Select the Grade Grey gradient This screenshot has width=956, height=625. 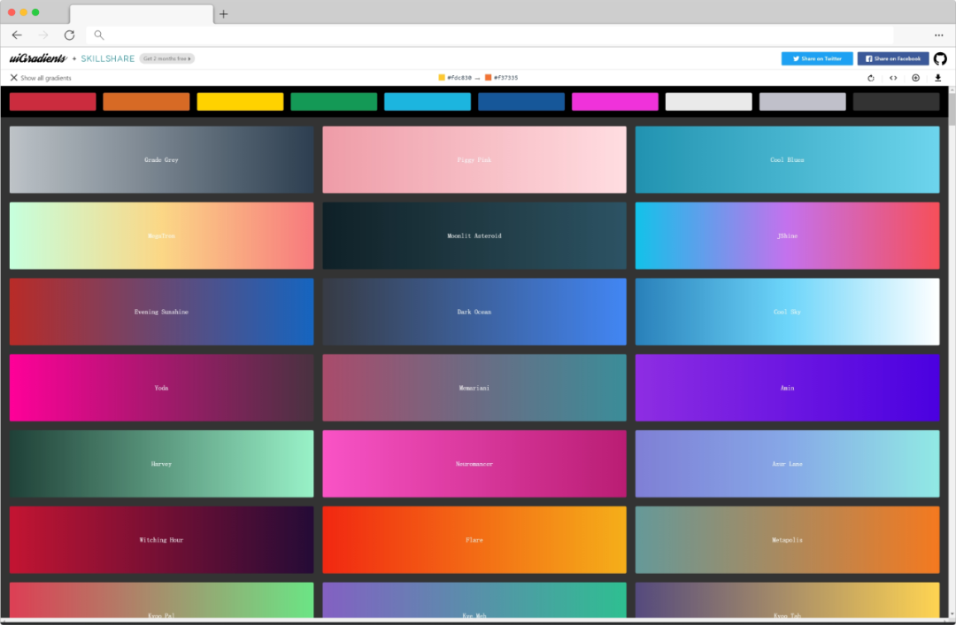162,159
